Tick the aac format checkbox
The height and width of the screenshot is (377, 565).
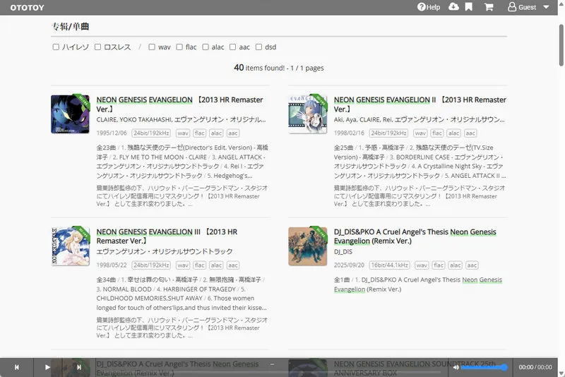pos(233,47)
